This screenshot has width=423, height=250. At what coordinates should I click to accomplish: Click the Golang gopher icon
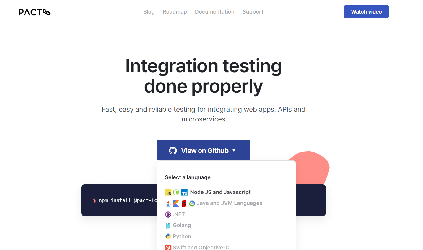tap(168, 225)
